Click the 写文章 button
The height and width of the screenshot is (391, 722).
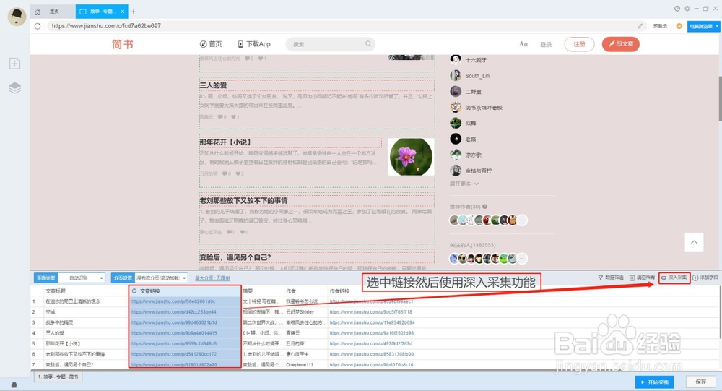click(621, 44)
